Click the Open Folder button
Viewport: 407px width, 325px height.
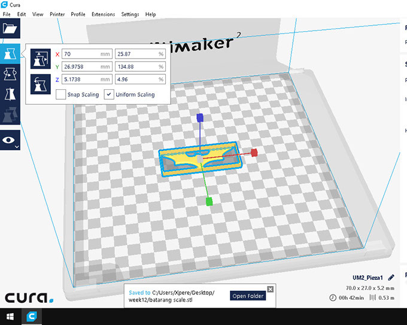coord(248,296)
